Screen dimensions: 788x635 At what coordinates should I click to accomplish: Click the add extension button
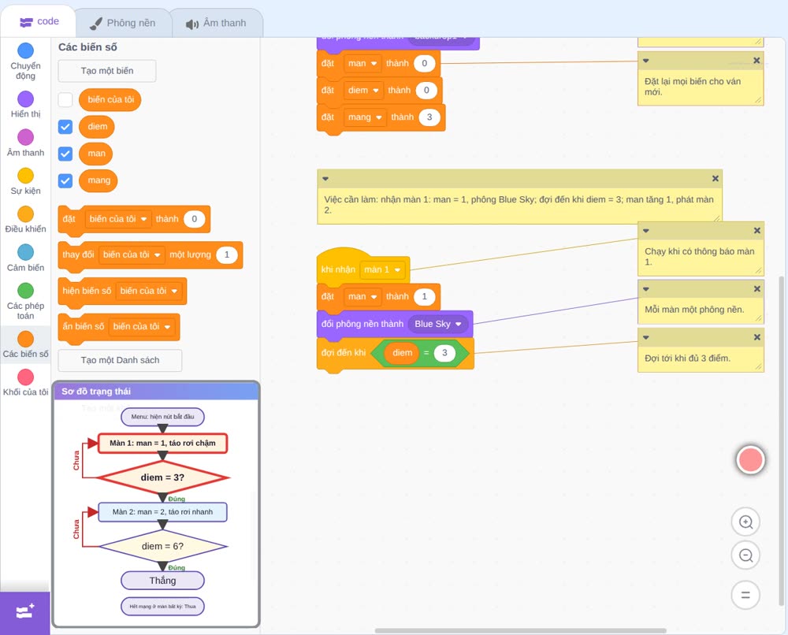click(24, 612)
